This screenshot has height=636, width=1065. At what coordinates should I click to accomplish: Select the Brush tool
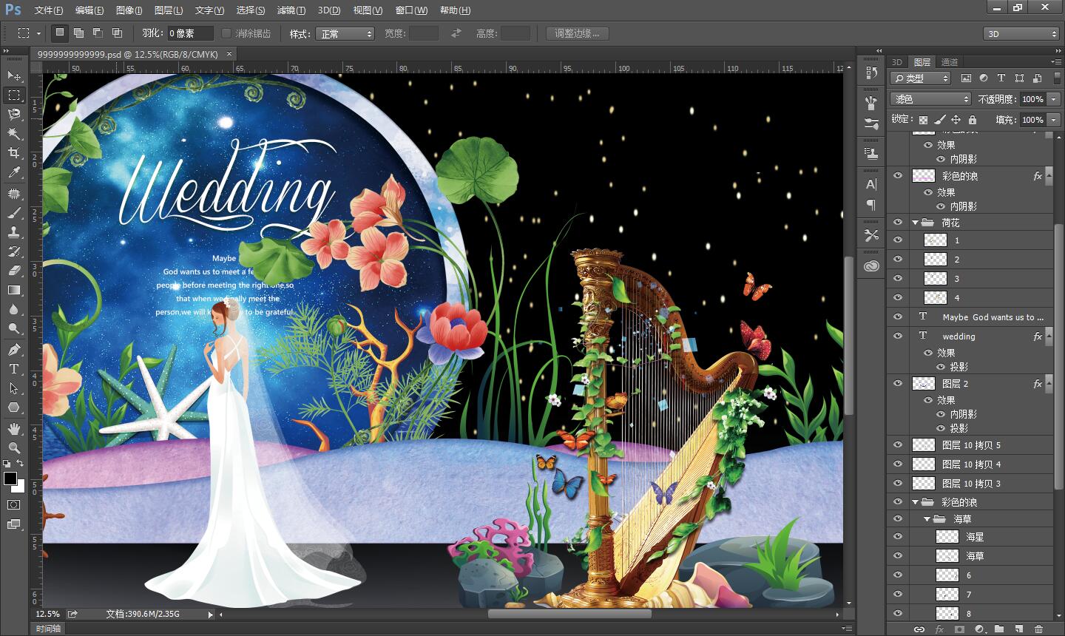14,213
